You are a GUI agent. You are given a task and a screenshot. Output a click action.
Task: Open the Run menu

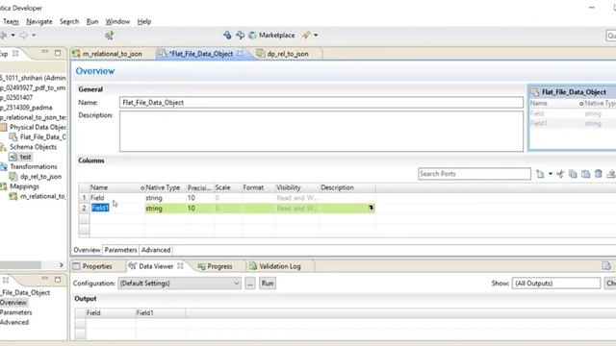tap(92, 21)
